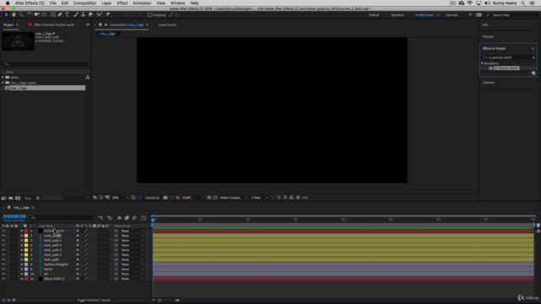The width and height of the screenshot is (541, 304).
Task: Select the Pan Behind anchor point tool
Action: click(44, 15)
